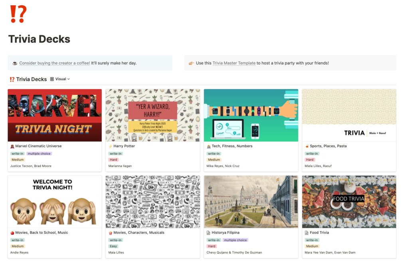Click author text Marianna Ilagan
Viewport: 401px width, 261px height.
coord(120,166)
